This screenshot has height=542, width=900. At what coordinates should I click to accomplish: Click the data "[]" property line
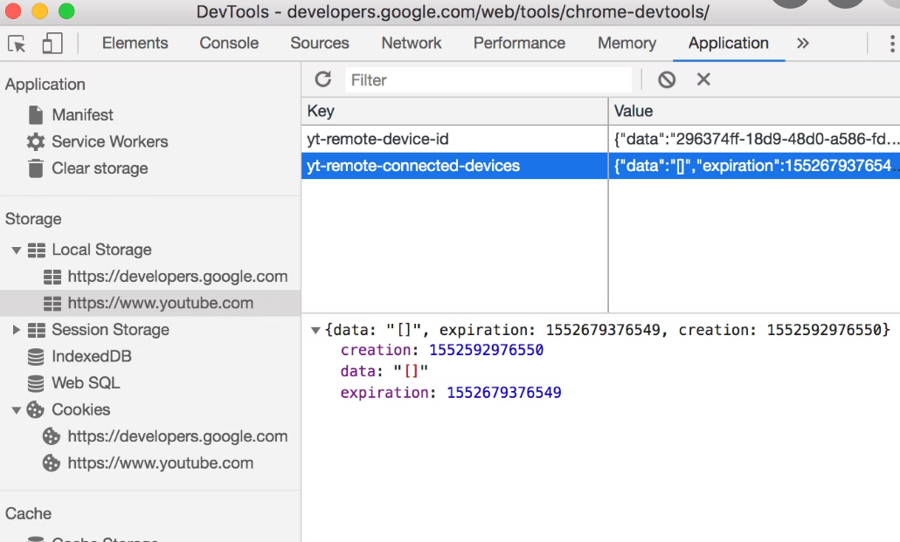click(384, 371)
